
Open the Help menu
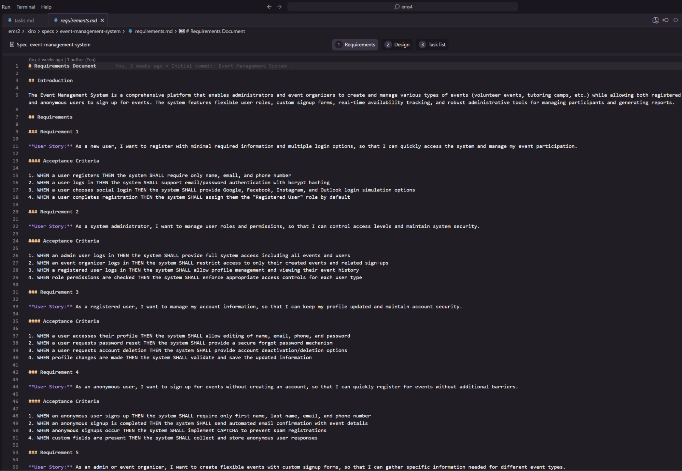(x=46, y=7)
